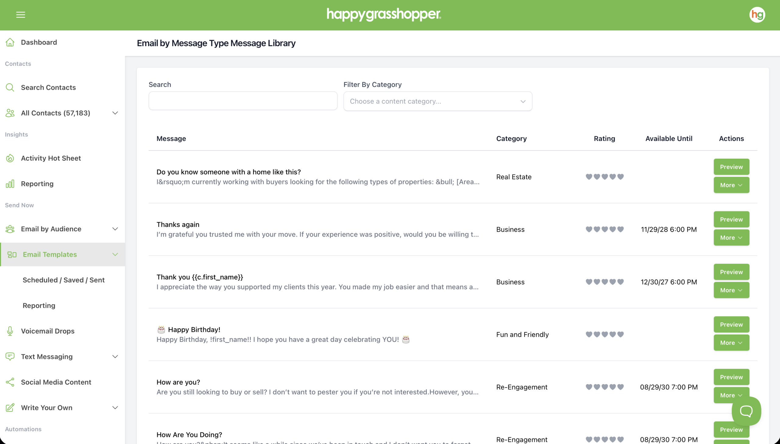Image resolution: width=780 pixels, height=444 pixels.
Task: Preview the 'Thank you {{c.first_name}}' message
Action: coord(731,272)
